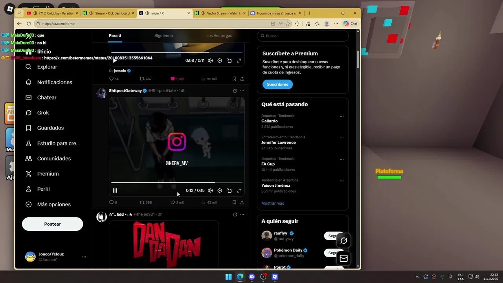Screen dimensions: 503x283
Task: Bookmark the ShitpostGateway post
Action: tap(234, 202)
